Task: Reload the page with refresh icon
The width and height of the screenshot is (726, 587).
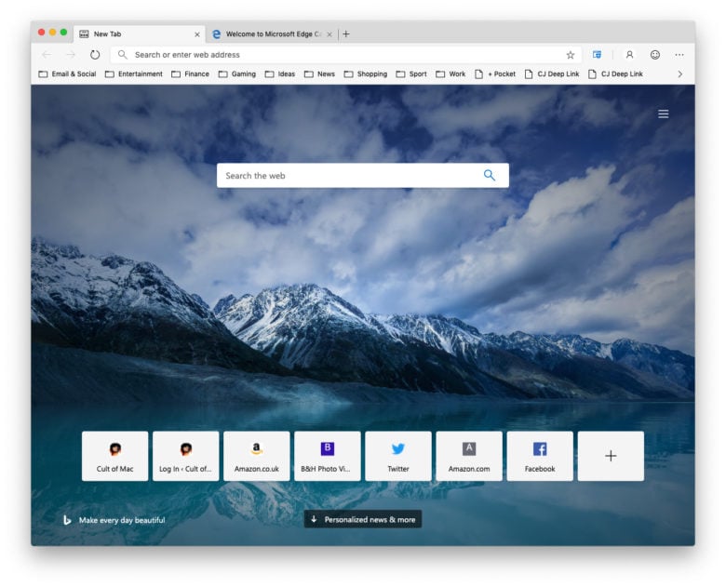Action: (x=95, y=55)
